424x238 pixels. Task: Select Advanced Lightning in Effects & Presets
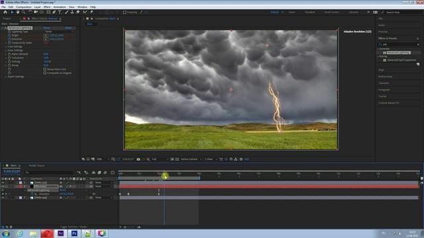[399, 53]
